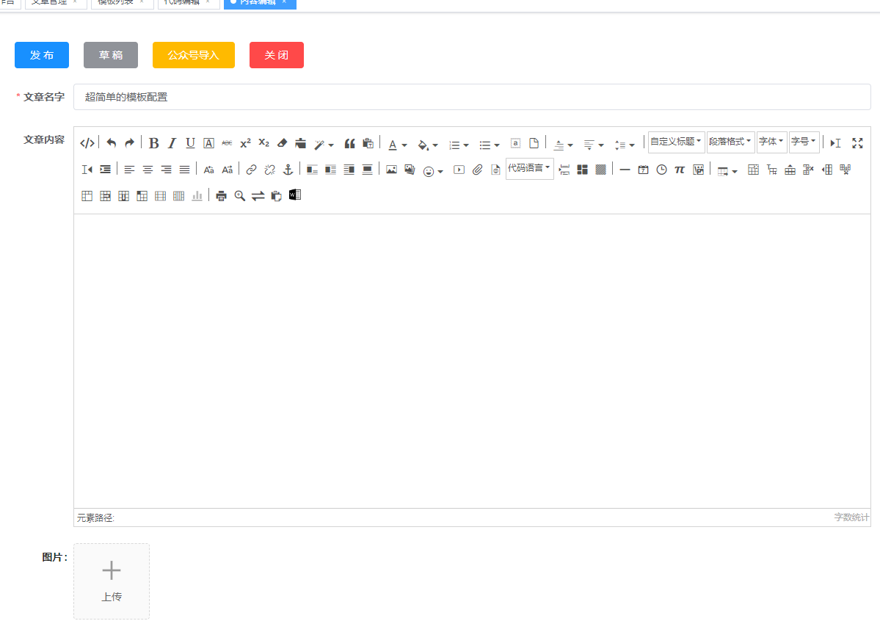The height and width of the screenshot is (643, 880).
Task: Click the anchor icon in the toolbar
Action: [x=288, y=170]
